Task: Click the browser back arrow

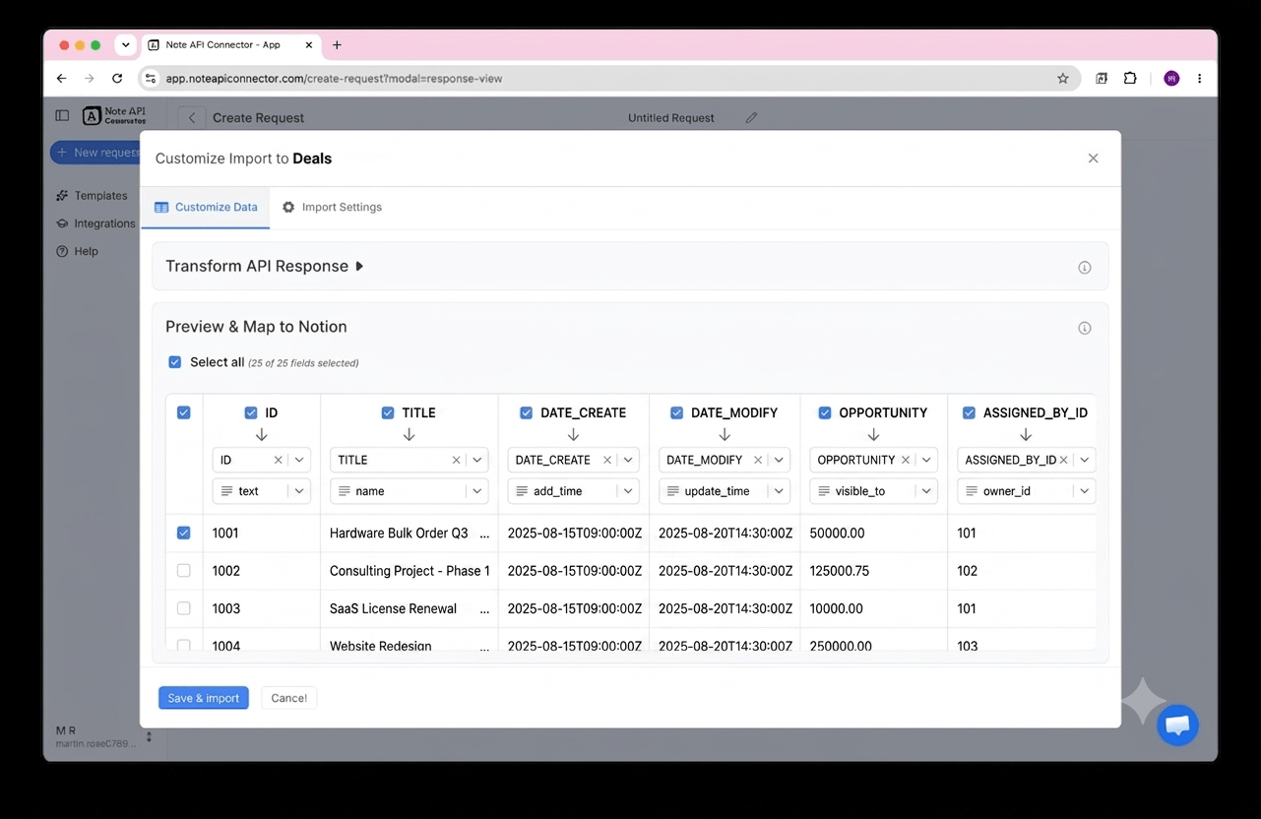Action: tap(62, 79)
